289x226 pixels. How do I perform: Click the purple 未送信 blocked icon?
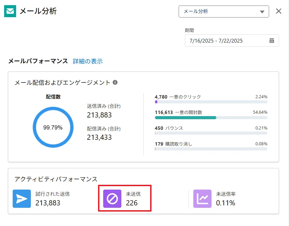click(112, 199)
